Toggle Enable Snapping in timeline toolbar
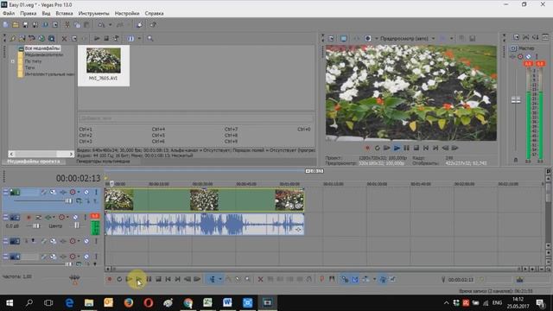The width and height of the screenshot is (553, 311). (345, 279)
